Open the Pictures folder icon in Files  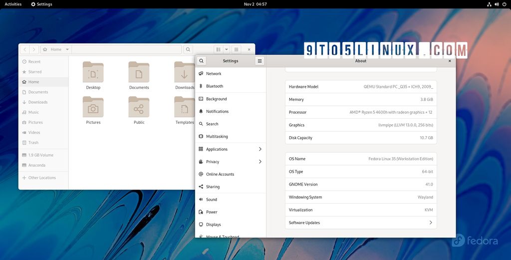93,107
